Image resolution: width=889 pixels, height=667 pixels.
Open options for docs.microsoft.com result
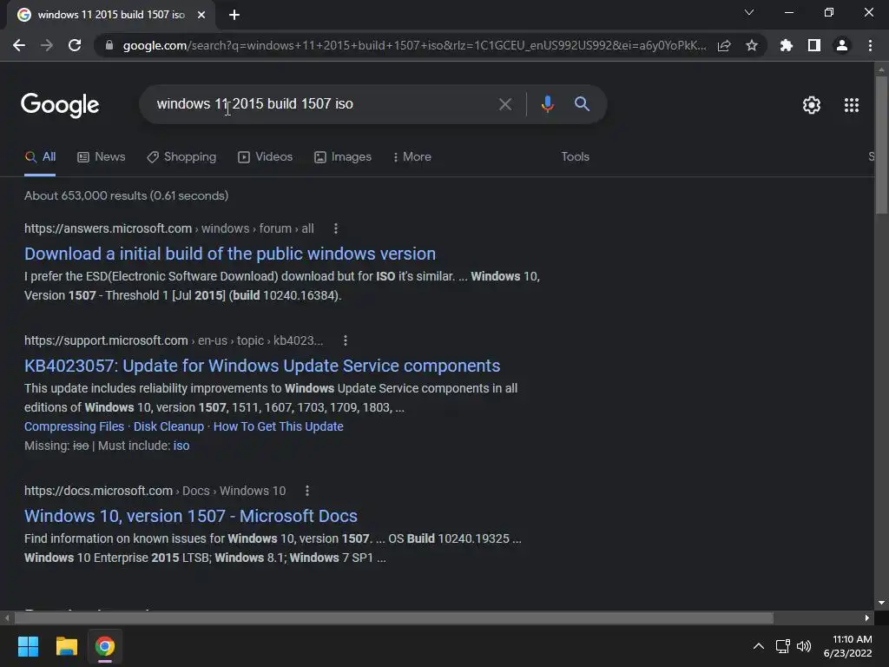click(x=307, y=492)
